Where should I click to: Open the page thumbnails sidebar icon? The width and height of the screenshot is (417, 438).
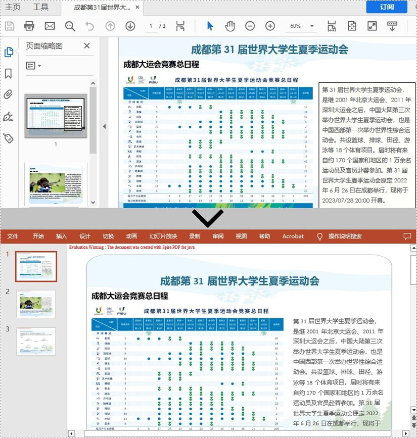(x=9, y=52)
